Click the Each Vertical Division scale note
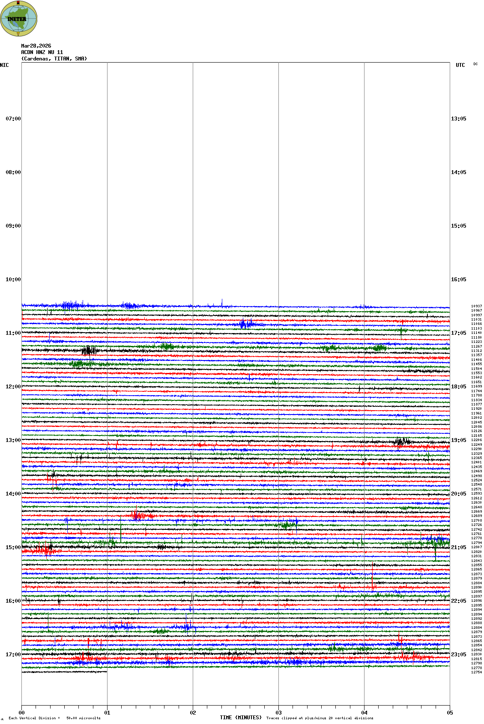 point(54,718)
